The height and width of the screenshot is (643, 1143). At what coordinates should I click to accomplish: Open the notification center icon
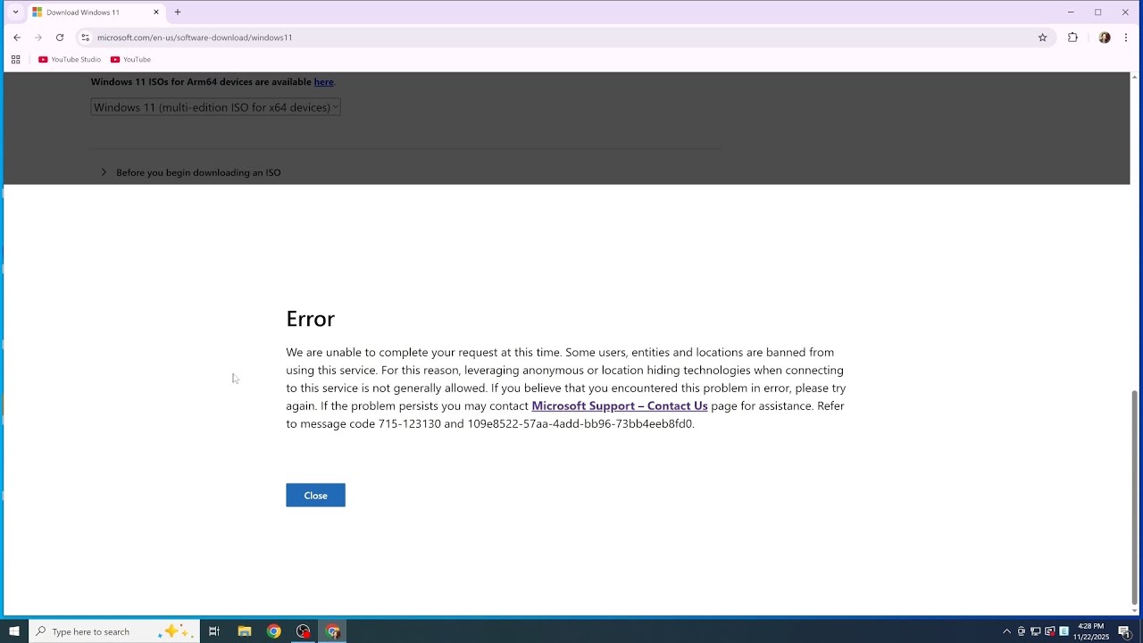[1125, 631]
